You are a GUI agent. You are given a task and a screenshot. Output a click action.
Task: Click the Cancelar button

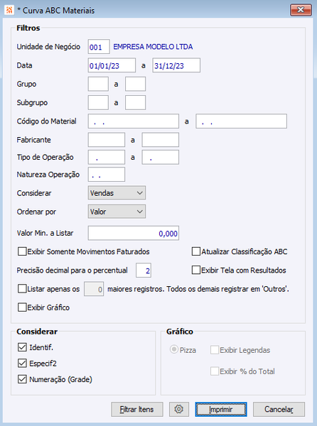(279, 409)
